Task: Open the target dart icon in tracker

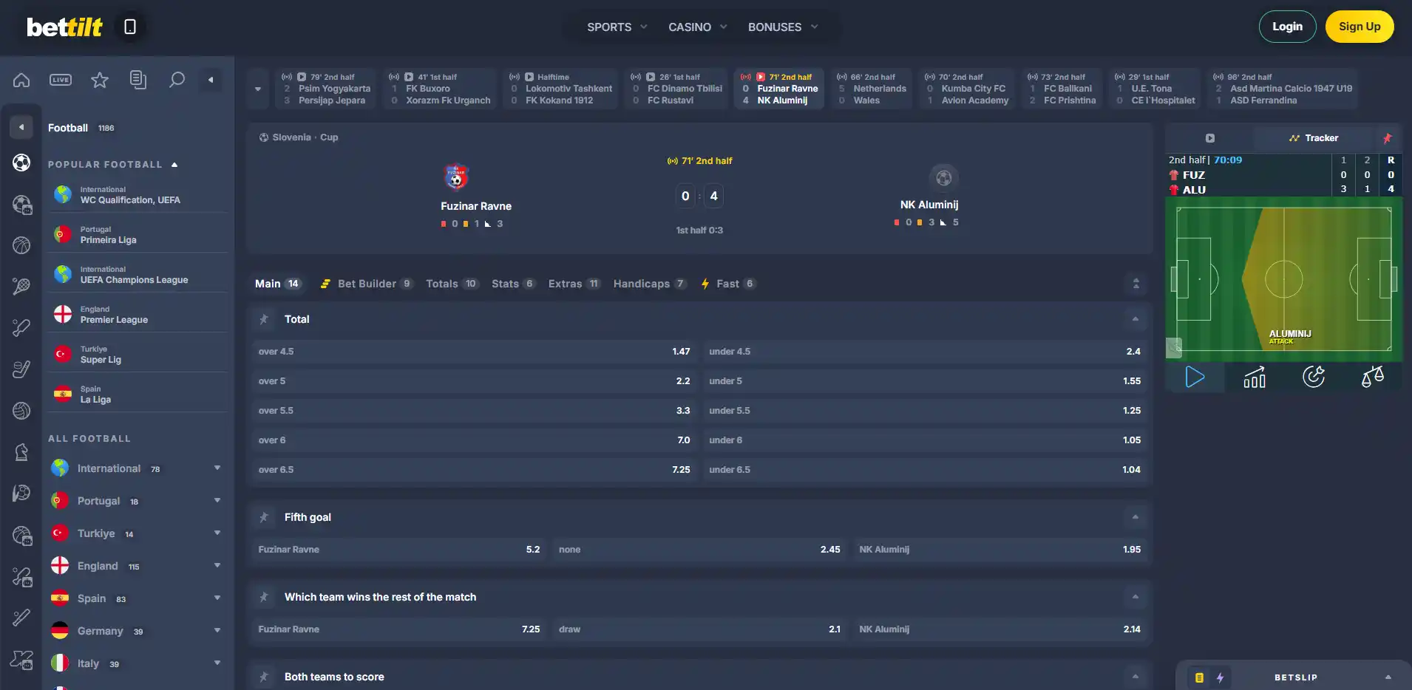Action: click(1314, 377)
